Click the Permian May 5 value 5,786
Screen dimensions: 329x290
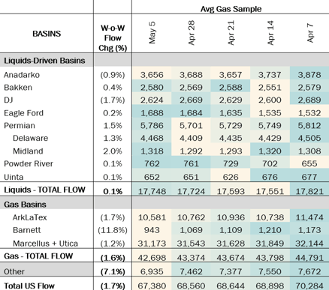[152, 125]
